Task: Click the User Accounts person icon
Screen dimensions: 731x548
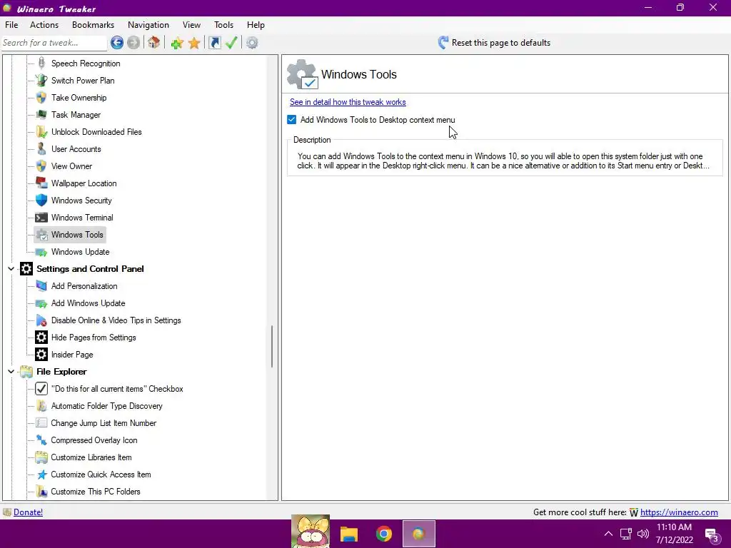Action: click(41, 149)
